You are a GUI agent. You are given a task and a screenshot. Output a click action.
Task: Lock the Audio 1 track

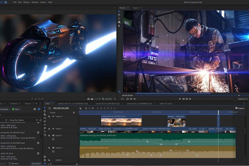(x=49, y=135)
